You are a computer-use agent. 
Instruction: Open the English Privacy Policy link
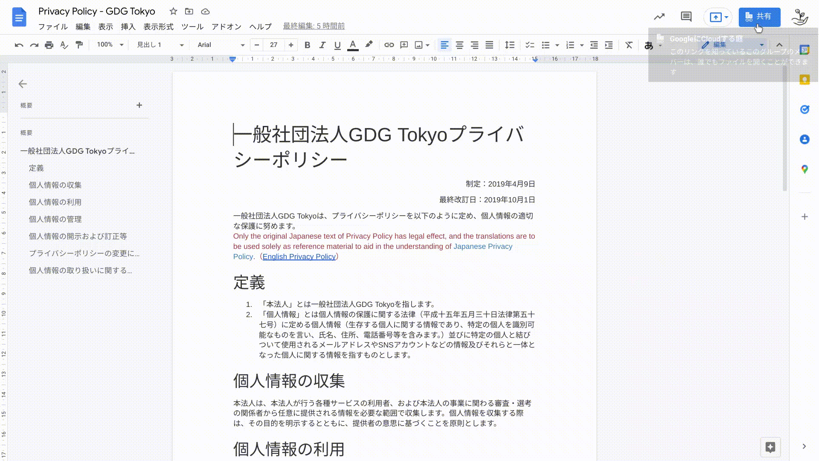tap(299, 257)
